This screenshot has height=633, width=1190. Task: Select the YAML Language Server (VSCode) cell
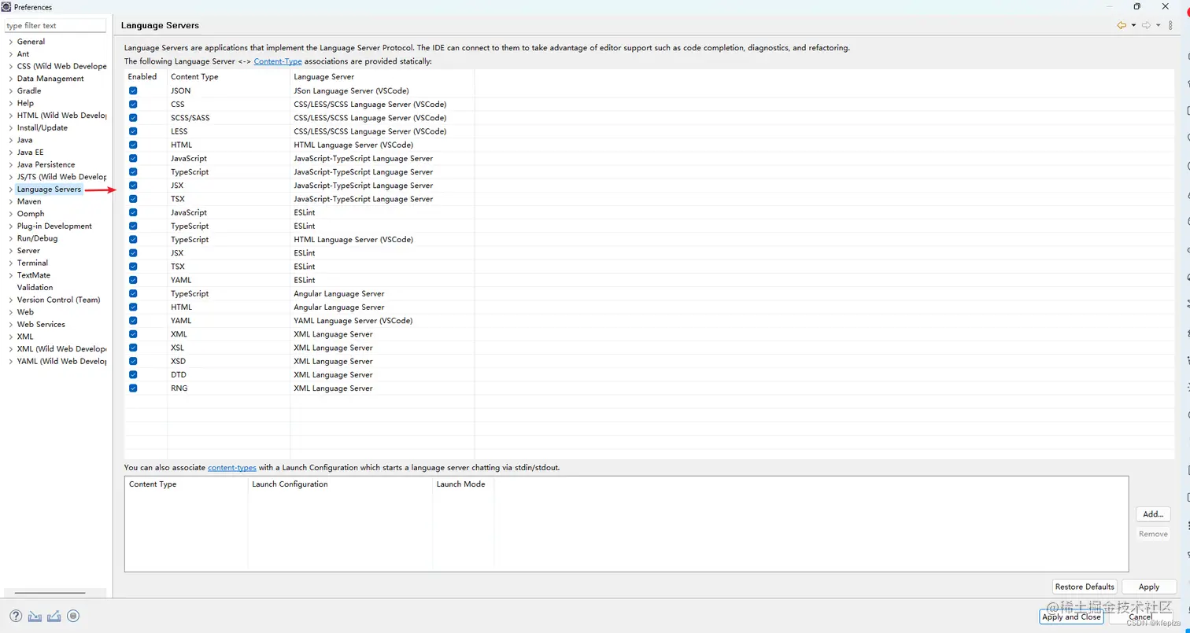(x=353, y=321)
